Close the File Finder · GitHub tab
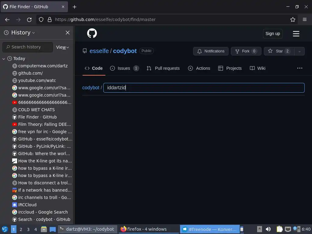 point(63,7)
